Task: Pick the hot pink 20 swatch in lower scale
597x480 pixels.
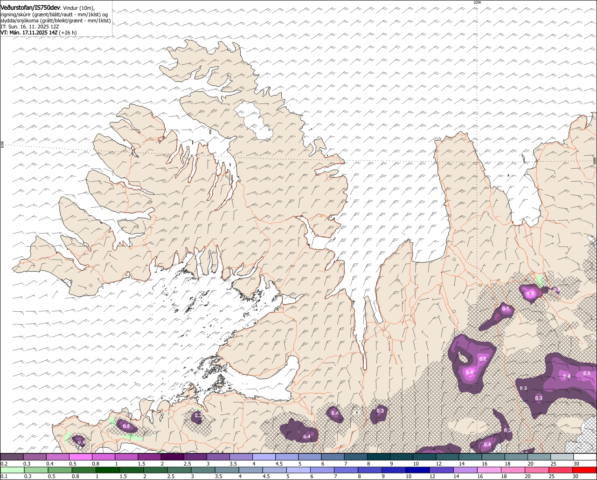Action: [537, 470]
